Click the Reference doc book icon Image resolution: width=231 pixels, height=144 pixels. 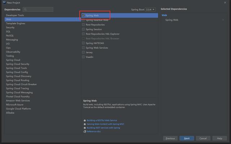click(85, 131)
